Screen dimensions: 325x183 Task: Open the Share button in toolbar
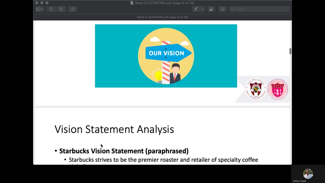73,9
